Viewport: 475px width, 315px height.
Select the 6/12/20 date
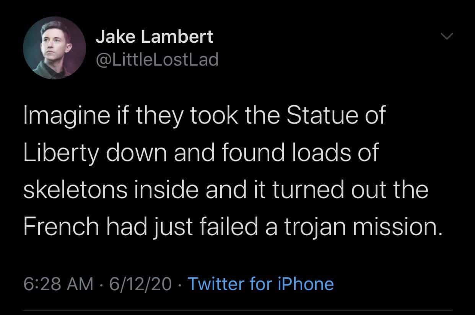[x=141, y=284]
